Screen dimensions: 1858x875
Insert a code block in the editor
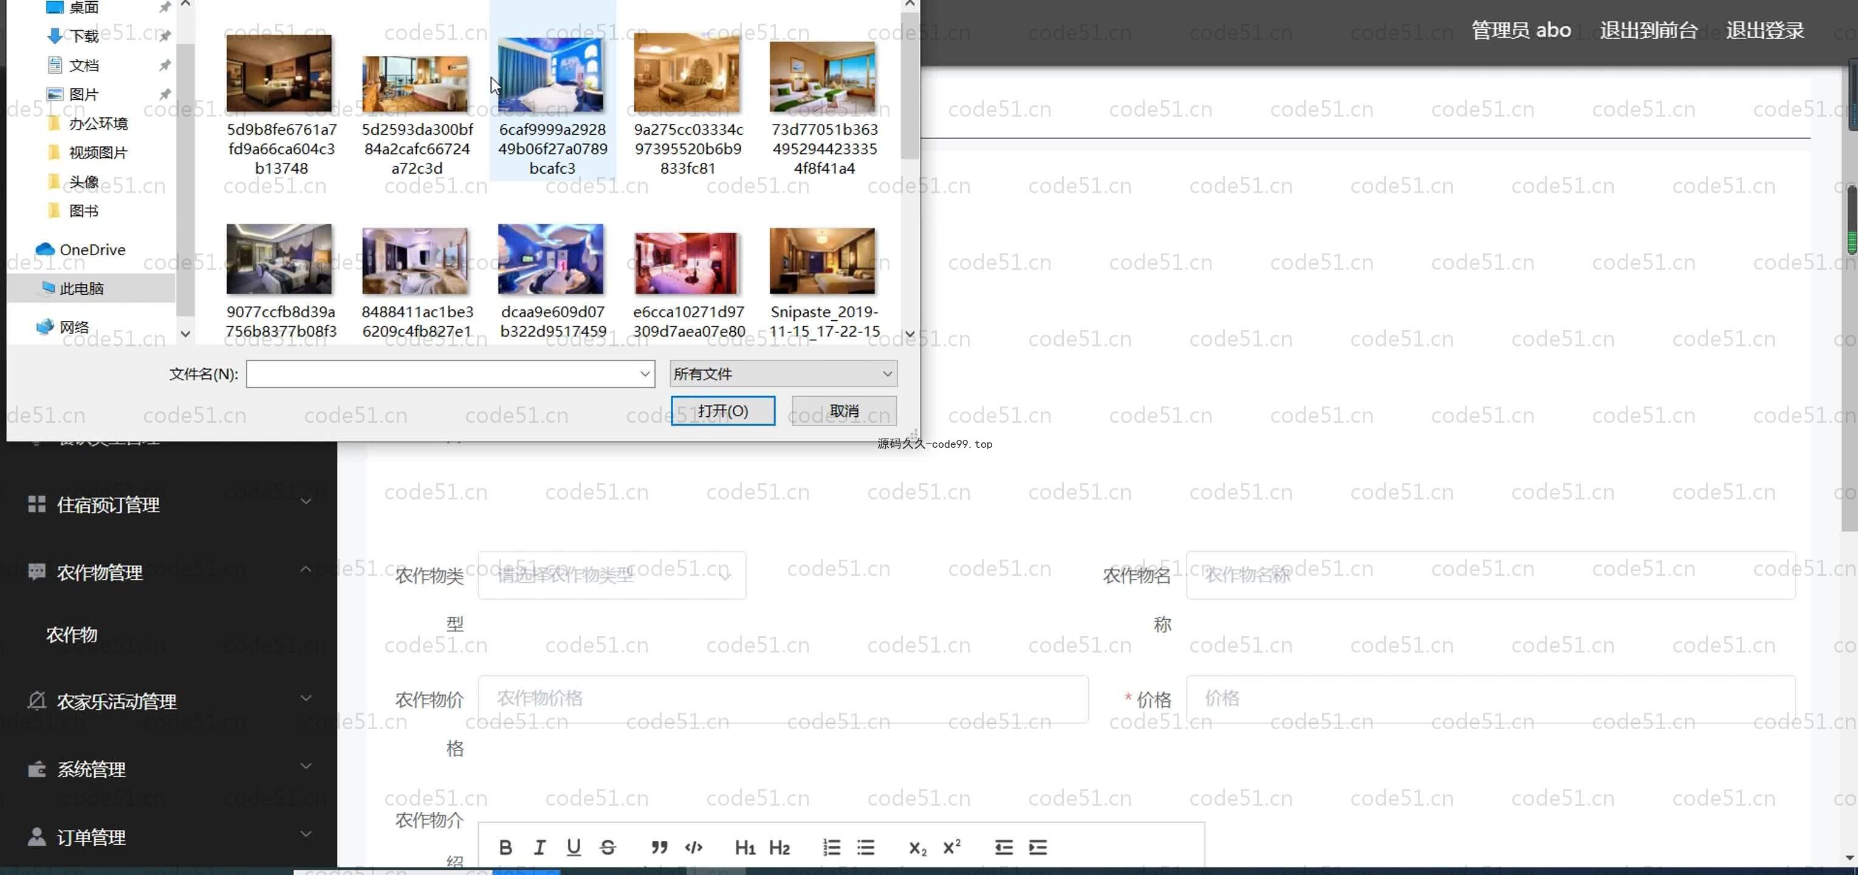[x=694, y=847]
